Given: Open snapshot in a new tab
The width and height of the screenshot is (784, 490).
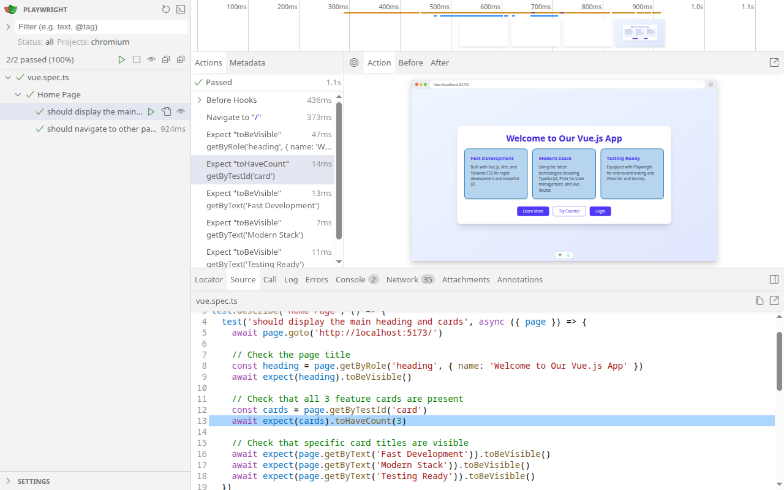Looking at the screenshot, I should (774, 62).
